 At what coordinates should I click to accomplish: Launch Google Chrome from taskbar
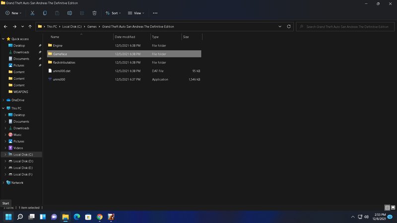(x=100, y=217)
